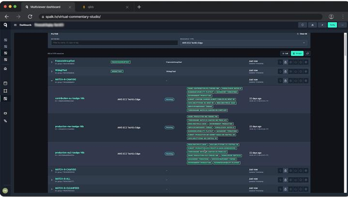Open the production-eu2-txedge-16b resource link
This screenshot has height=197, width=348.
70,153
